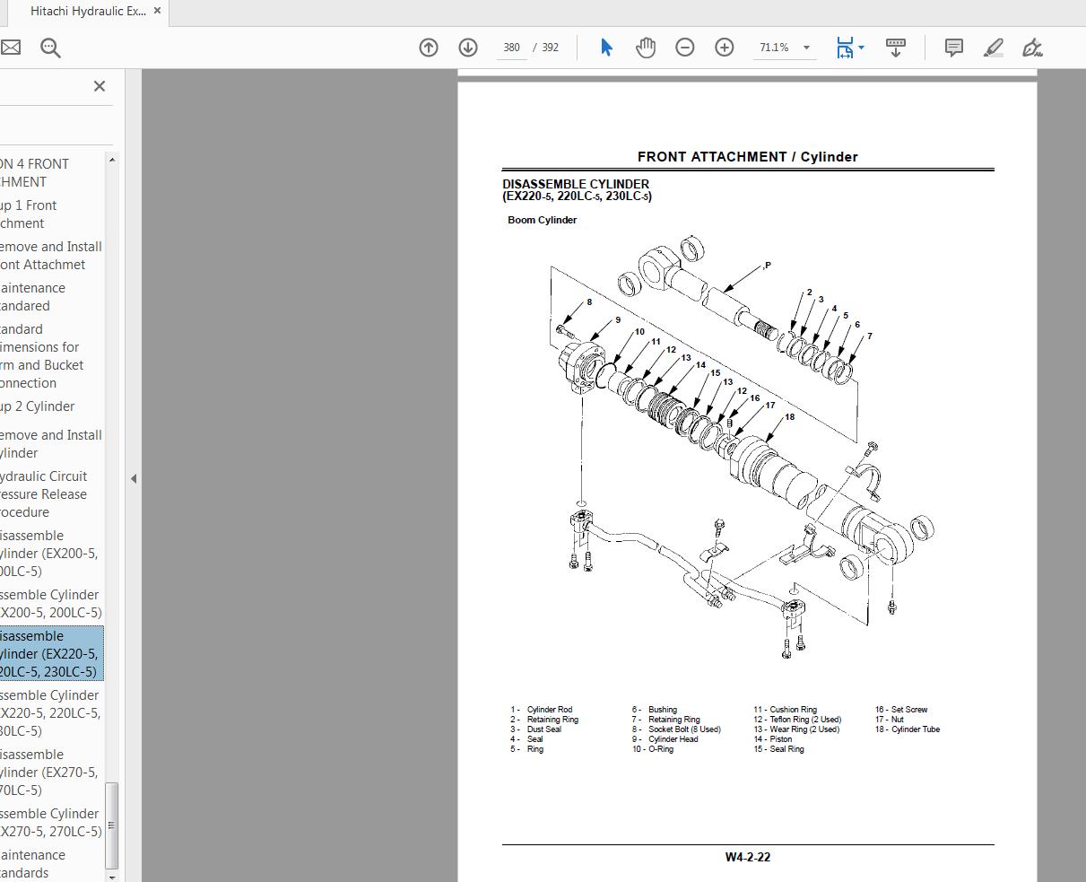Open the email/share document icon
The width and height of the screenshot is (1086, 882).
(x=11, y=47)
